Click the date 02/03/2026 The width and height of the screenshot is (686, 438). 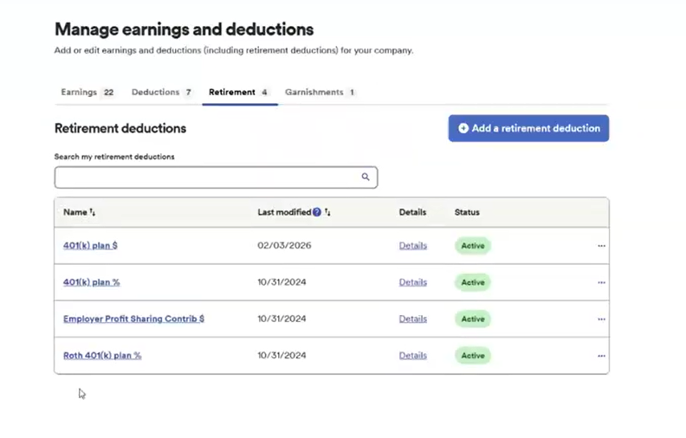tap(284, 245)
